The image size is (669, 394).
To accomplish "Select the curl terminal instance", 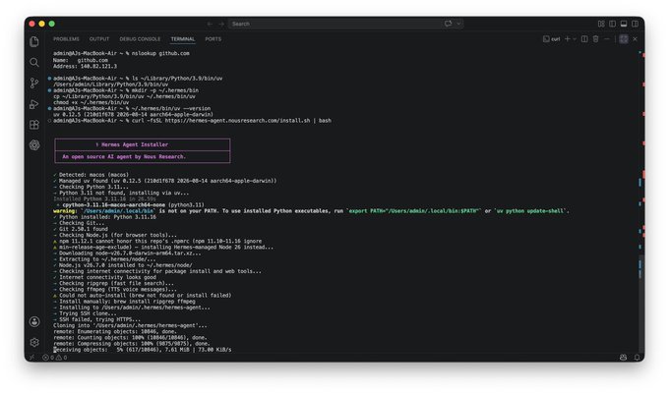I will pos(551,39).
